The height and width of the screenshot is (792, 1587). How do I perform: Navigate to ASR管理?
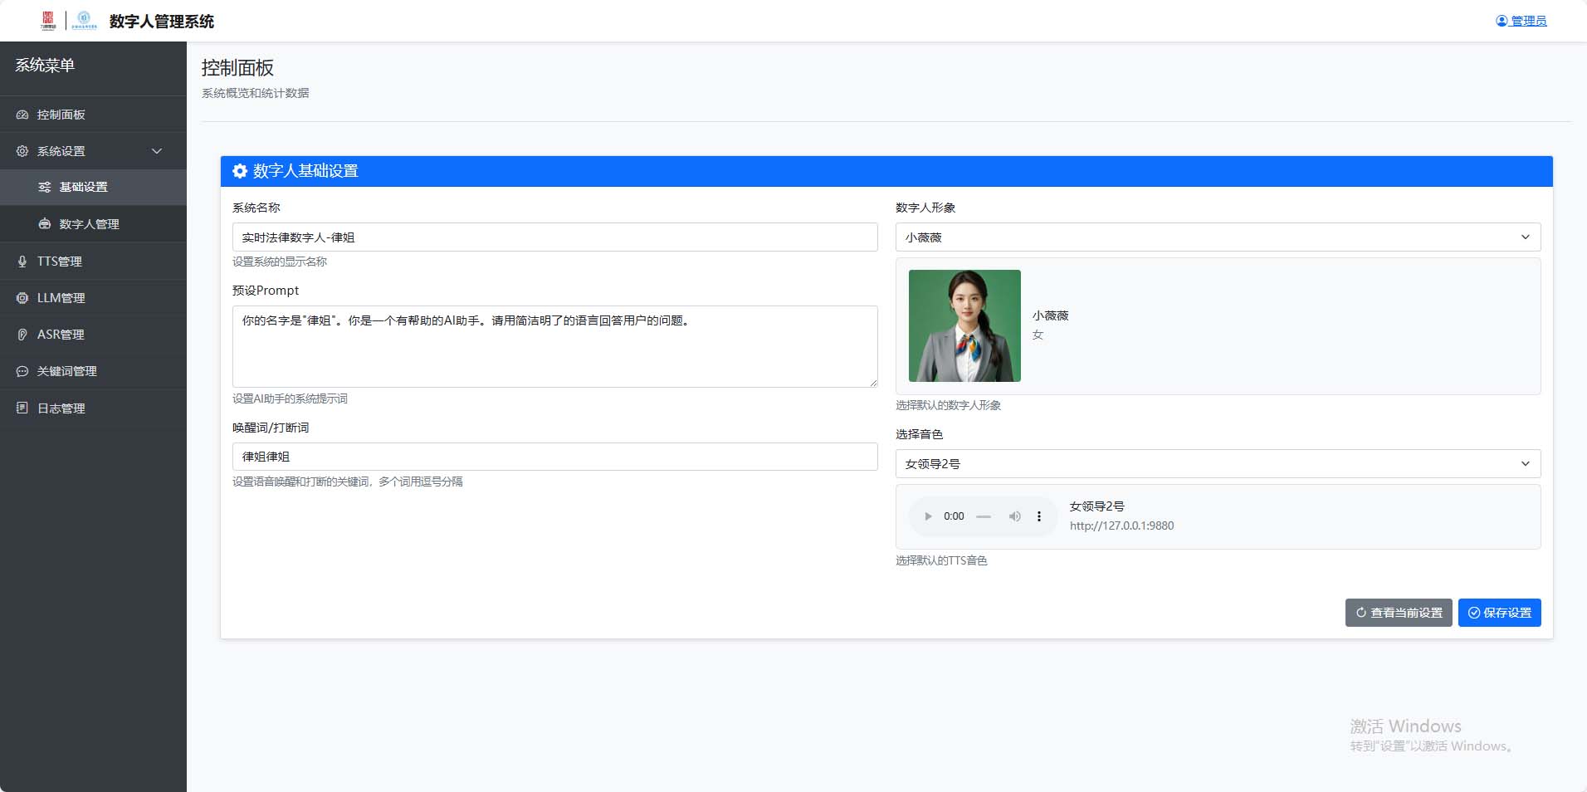(x=60, y=335)
